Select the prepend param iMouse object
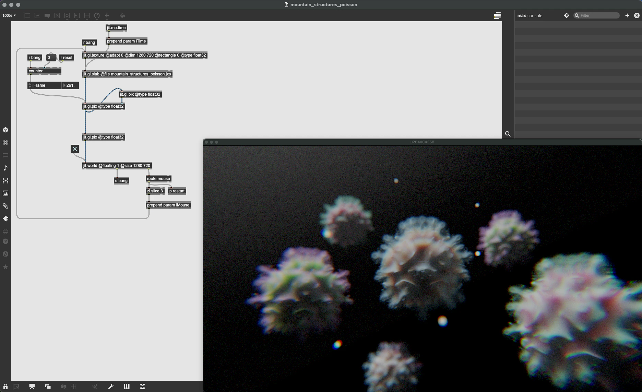 (168, 205)
